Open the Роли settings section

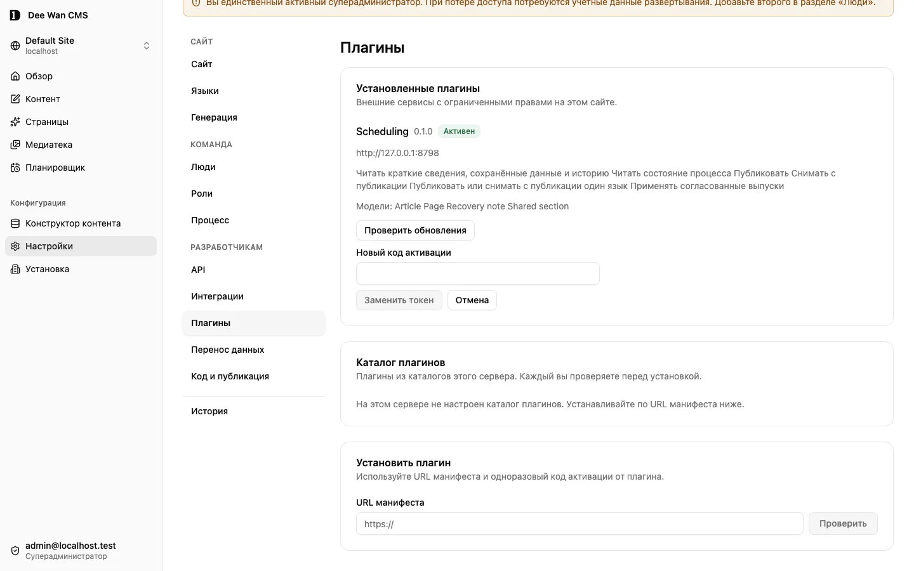point(254,194)
